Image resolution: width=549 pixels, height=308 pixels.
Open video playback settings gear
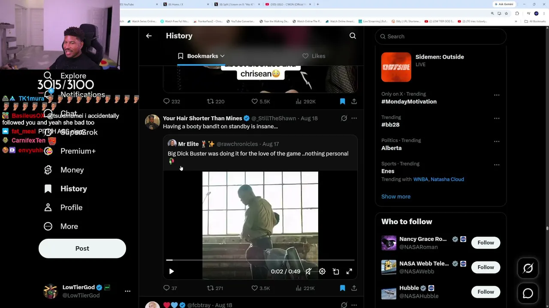322,271
